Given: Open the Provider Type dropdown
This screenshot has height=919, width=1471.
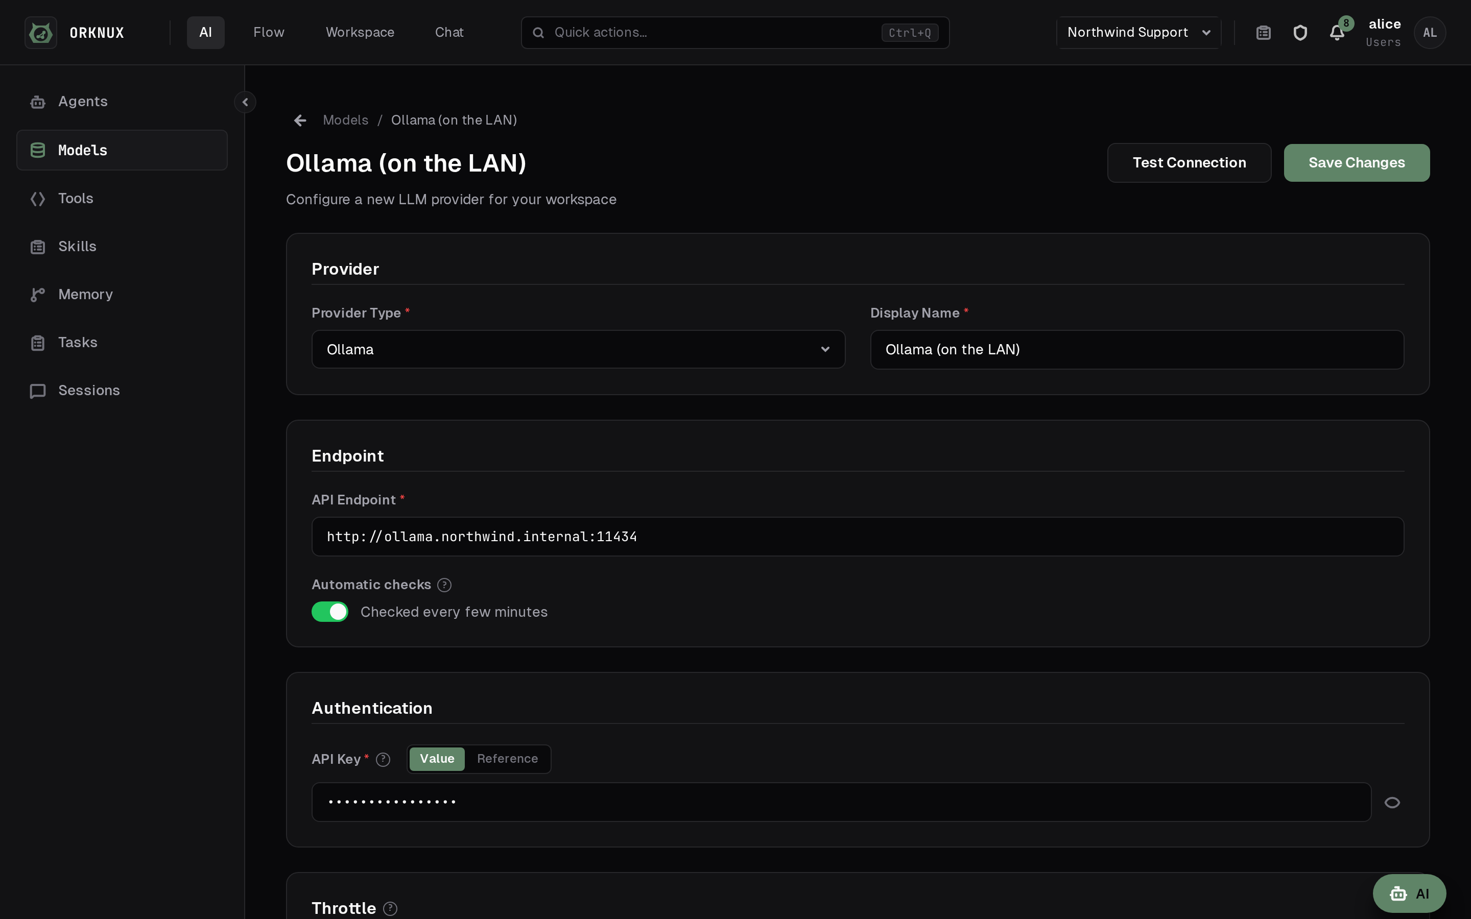Looking at the screenshot, I should point(578,350).
